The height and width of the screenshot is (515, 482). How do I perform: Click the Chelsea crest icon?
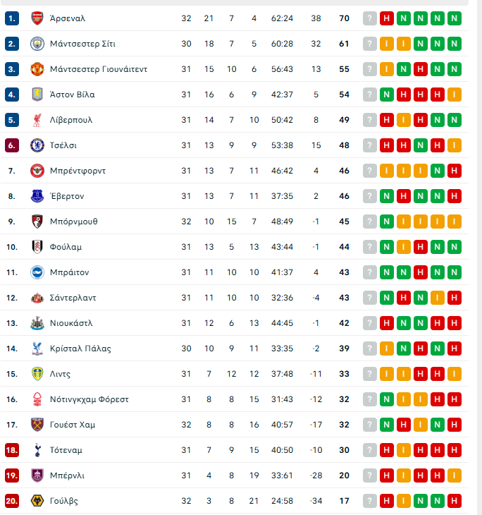[37, 145]
